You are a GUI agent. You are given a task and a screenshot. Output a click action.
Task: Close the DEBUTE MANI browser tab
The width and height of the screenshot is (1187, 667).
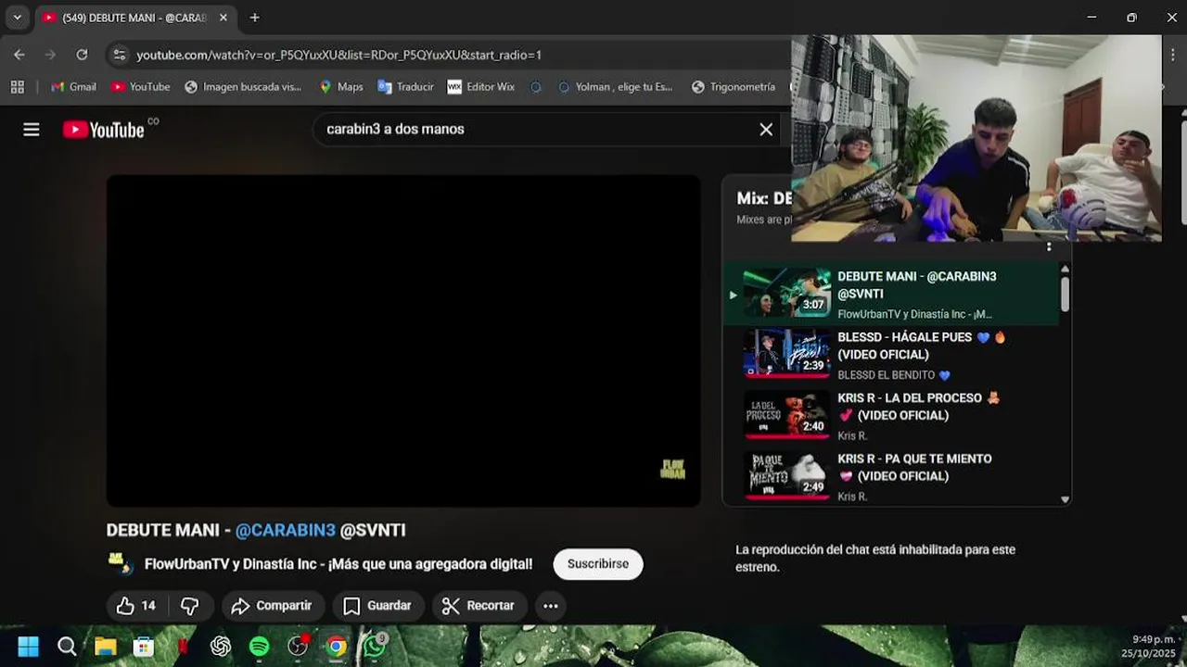point(223,18)
